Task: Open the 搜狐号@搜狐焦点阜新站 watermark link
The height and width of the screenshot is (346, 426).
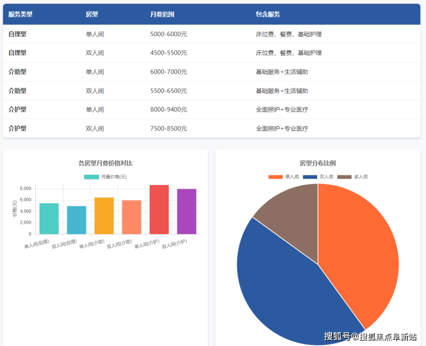Action: tap(370, 337)
